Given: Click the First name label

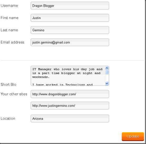Looking at the screenshot, I should [x=9, y=18].
